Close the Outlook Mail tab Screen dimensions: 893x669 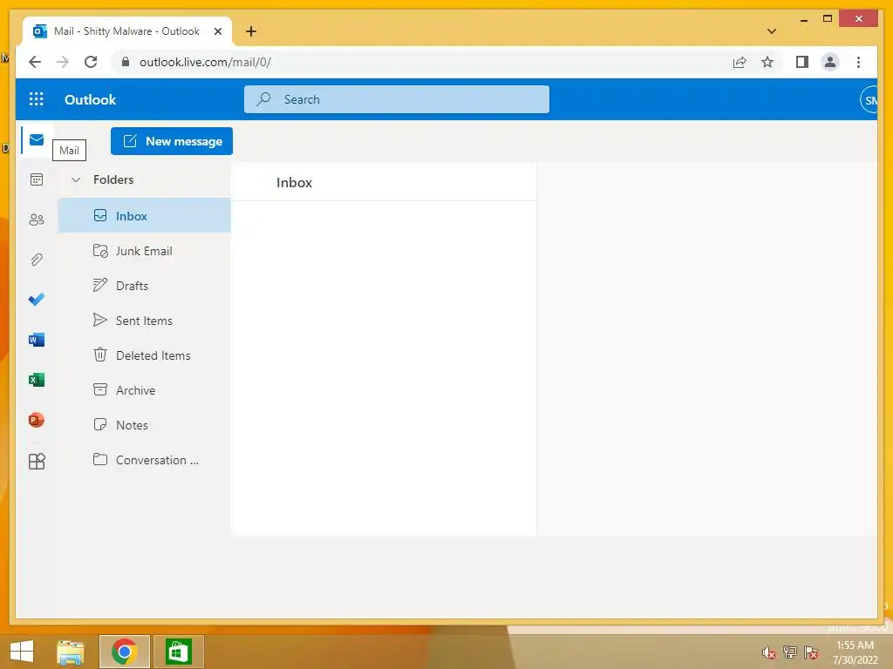click(217, 31)
